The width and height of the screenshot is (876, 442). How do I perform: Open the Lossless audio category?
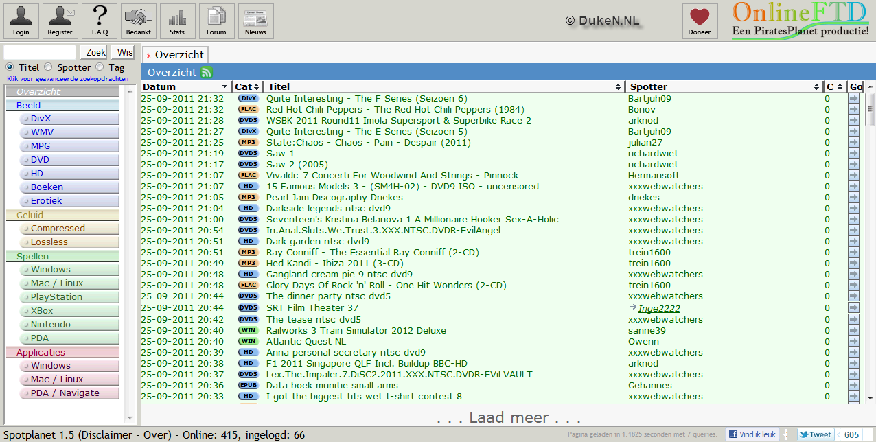(x=69, y=242)
